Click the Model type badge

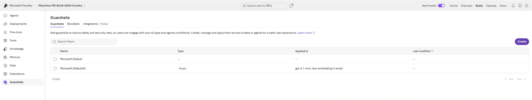(x=182, y=68)
